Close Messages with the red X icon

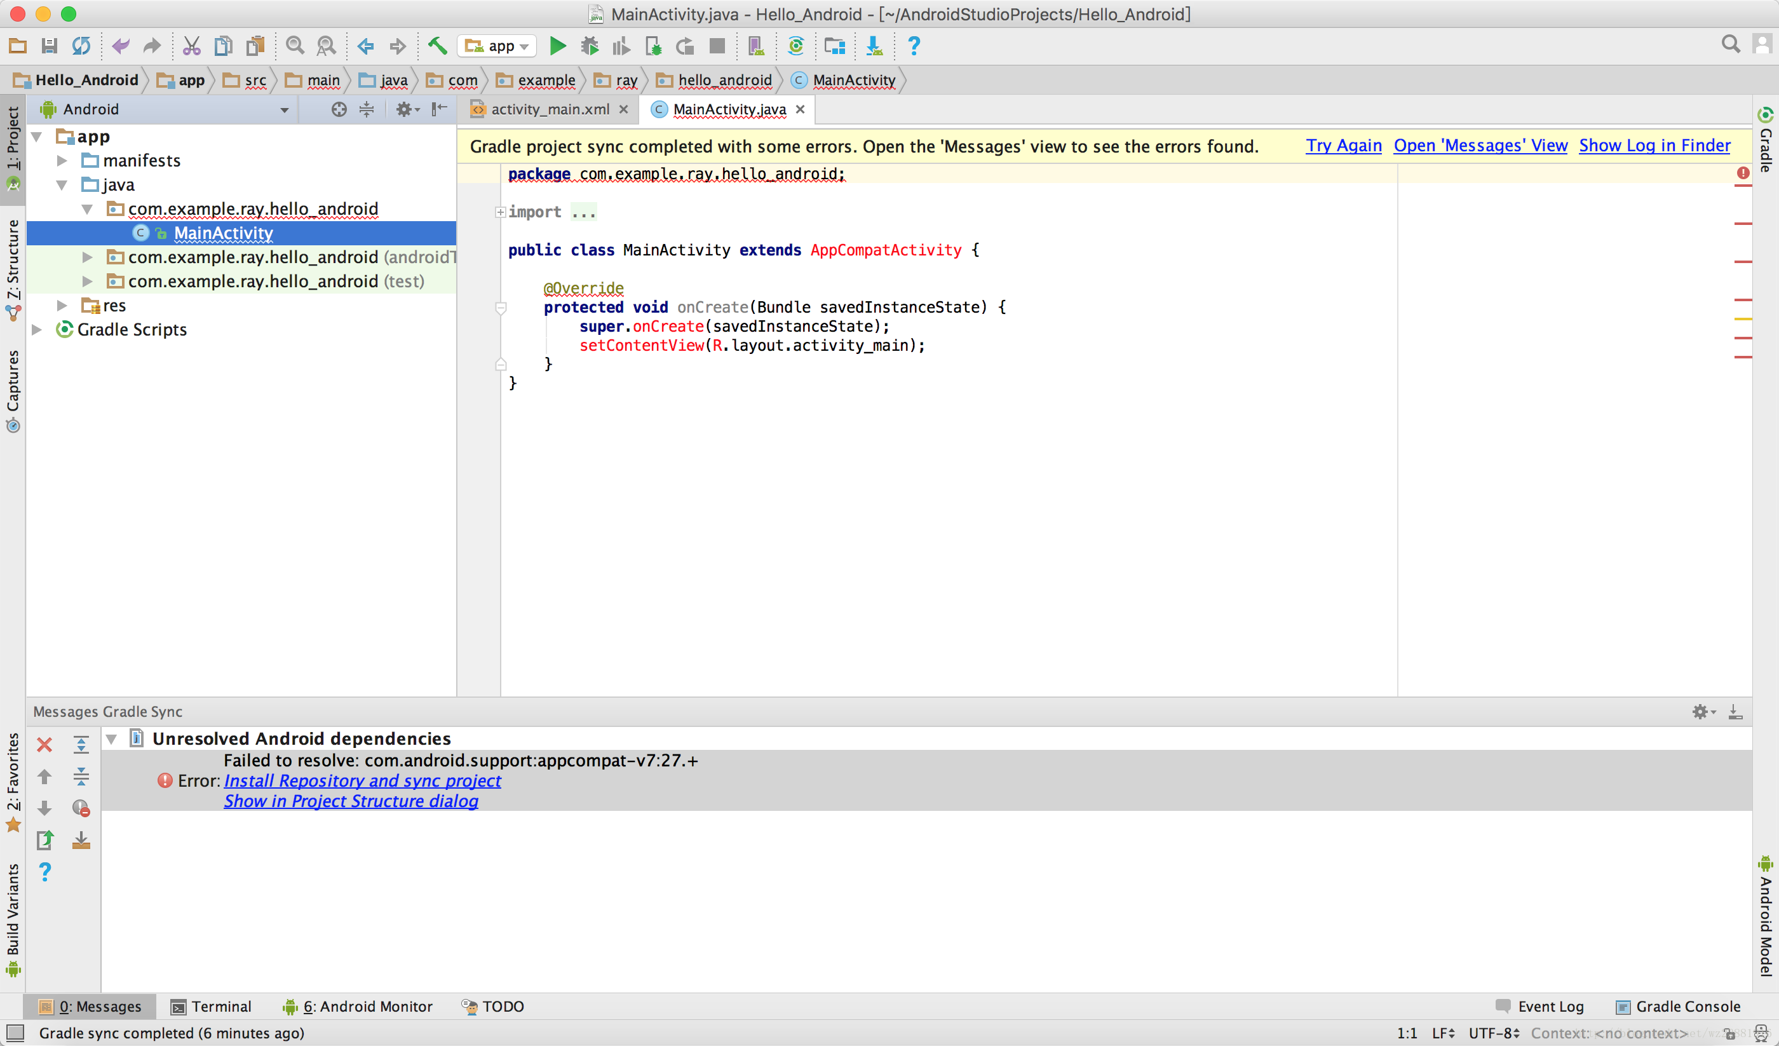(44, 744)
